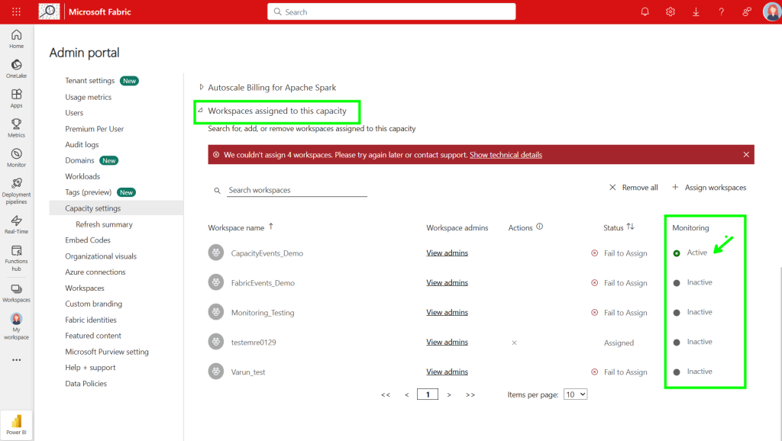Image resolution: width=782 pixels, height=441 pixels.
Task: Toggle the Inactive monitoring status for Varun_test
Action: pos(677,372)
